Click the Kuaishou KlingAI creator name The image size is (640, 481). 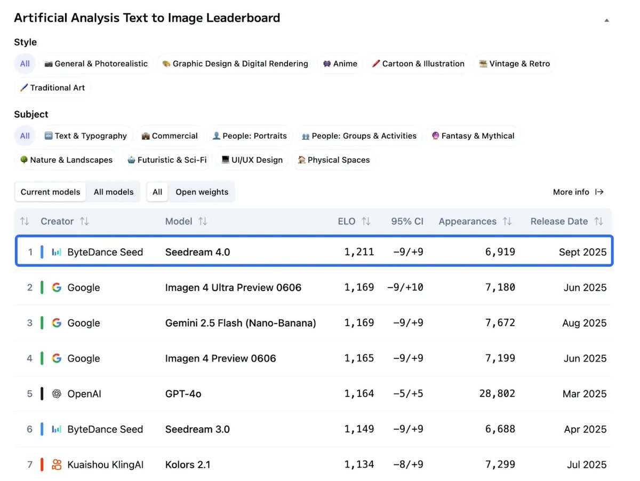point(105,465)
